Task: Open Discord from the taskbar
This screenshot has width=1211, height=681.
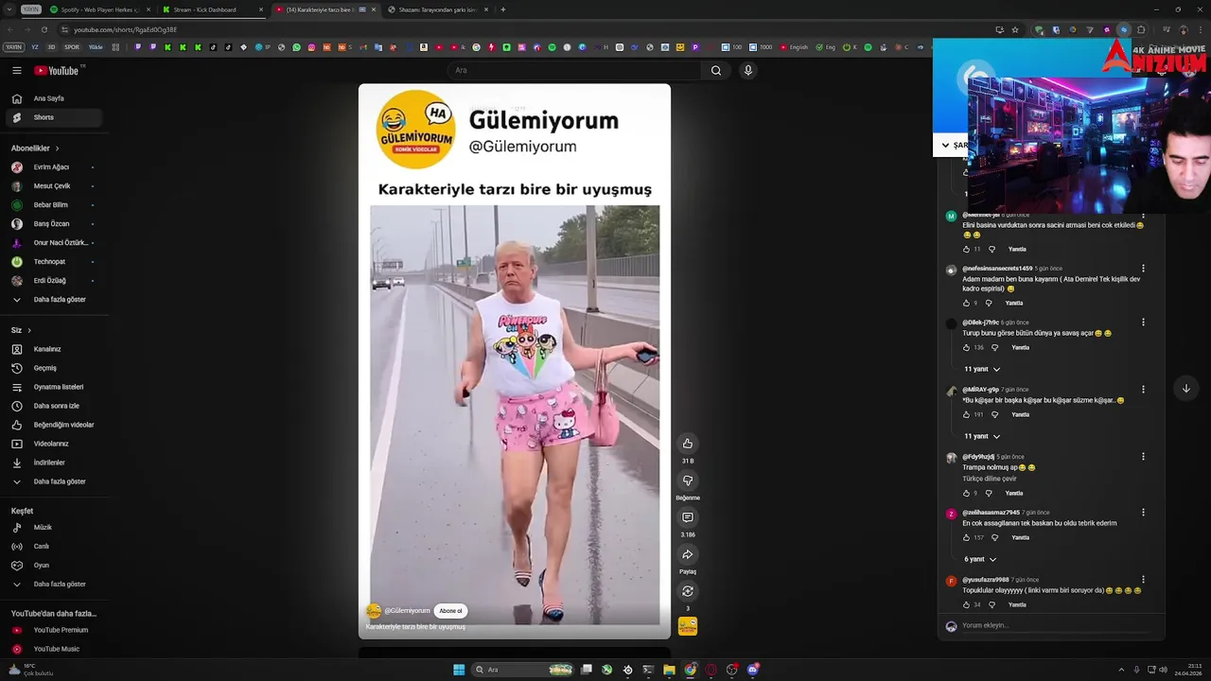Action: (753, 670)
